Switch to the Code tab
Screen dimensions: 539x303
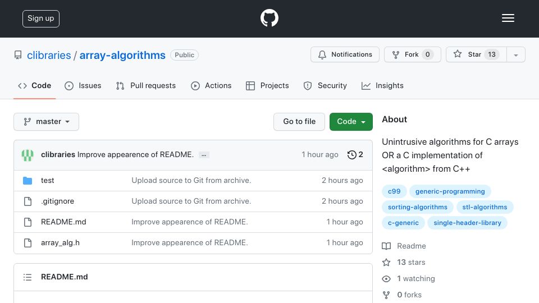coord(34,85)
